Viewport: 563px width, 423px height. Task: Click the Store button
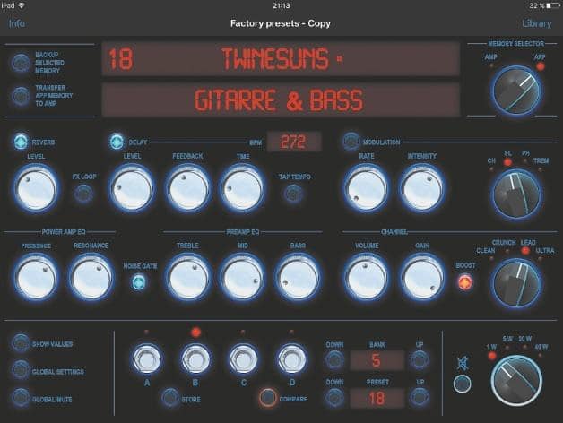pos(169,398)
